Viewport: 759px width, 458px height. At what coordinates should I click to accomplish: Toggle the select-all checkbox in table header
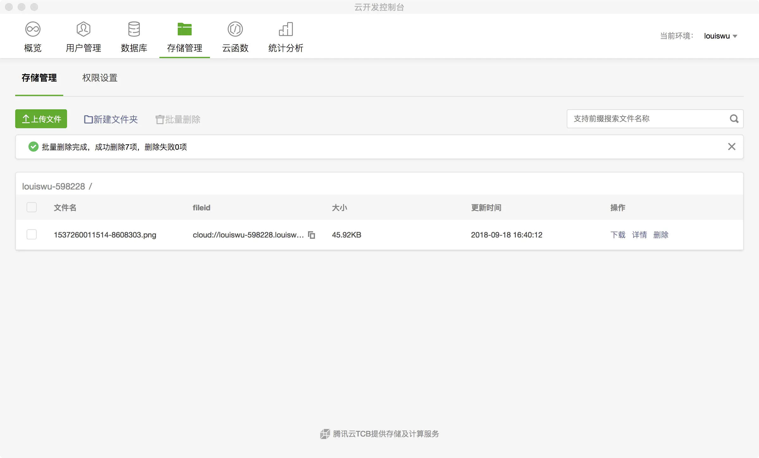32,208
